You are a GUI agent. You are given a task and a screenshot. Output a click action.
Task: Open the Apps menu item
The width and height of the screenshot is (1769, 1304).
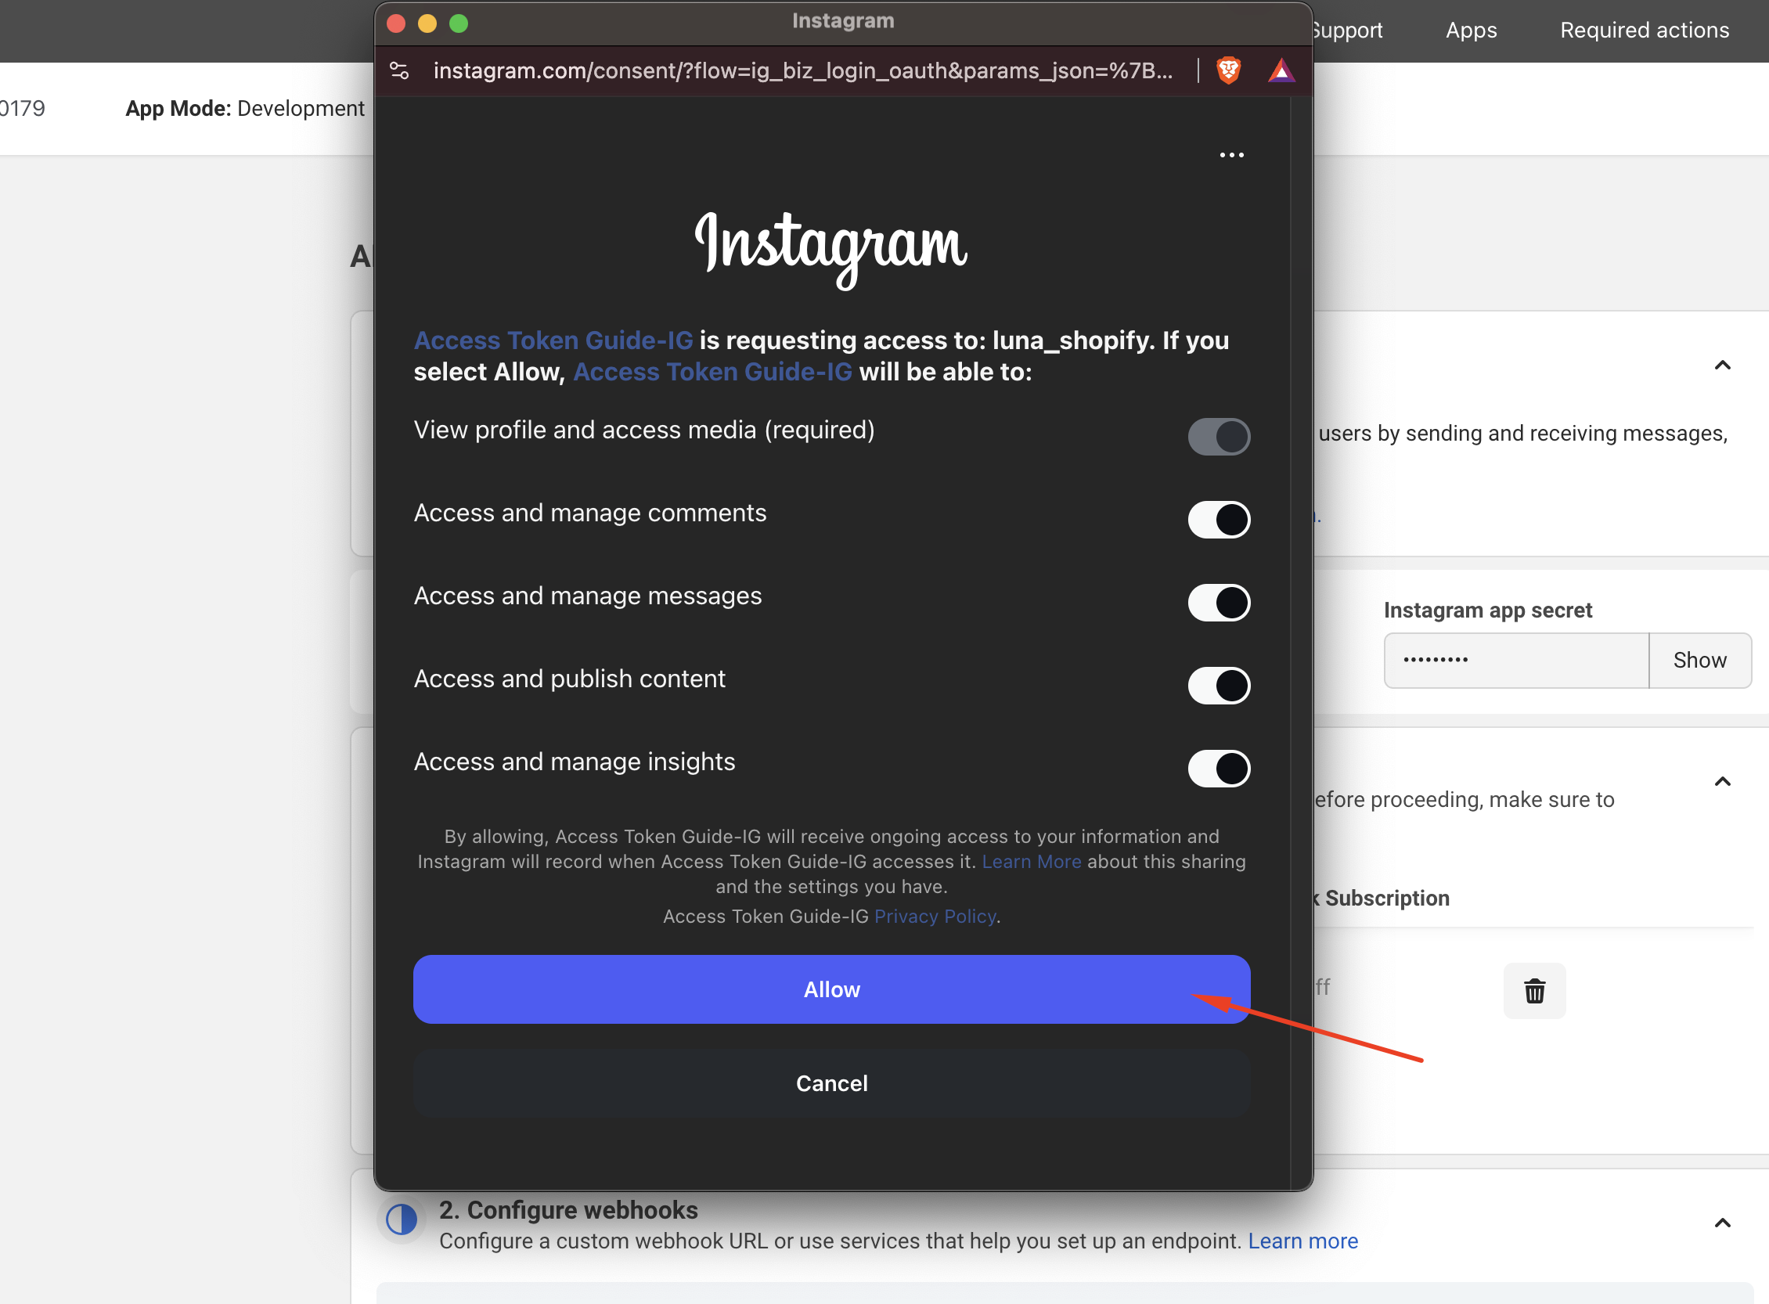(x=1471, y=30)
